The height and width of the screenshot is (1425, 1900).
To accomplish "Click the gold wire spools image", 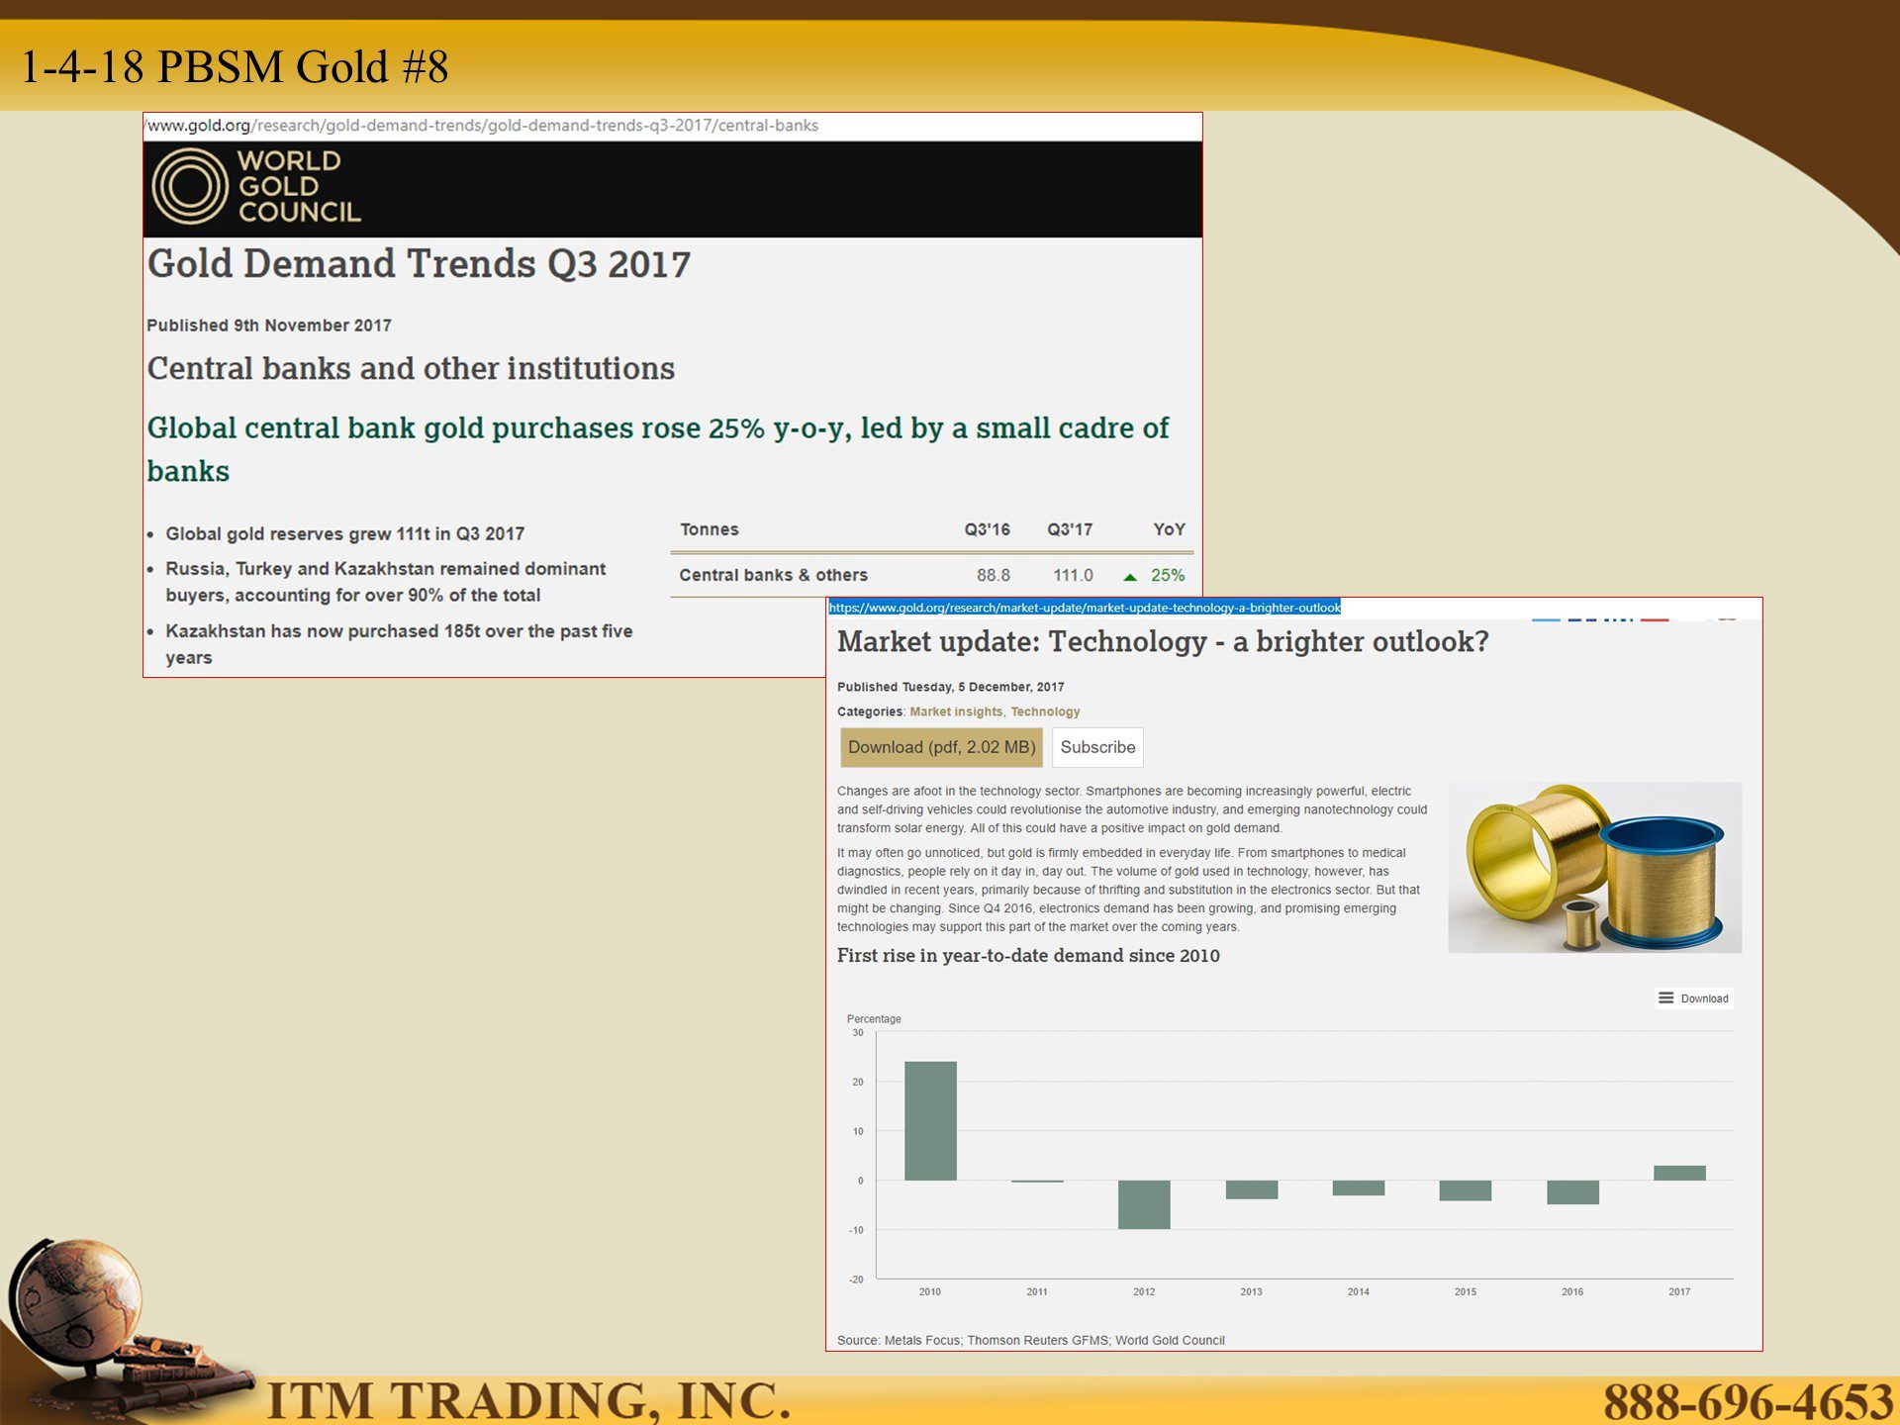I will point(1594,867).
